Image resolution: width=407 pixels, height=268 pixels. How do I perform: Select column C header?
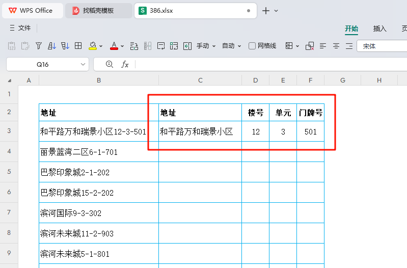click(x=200, y=80)
